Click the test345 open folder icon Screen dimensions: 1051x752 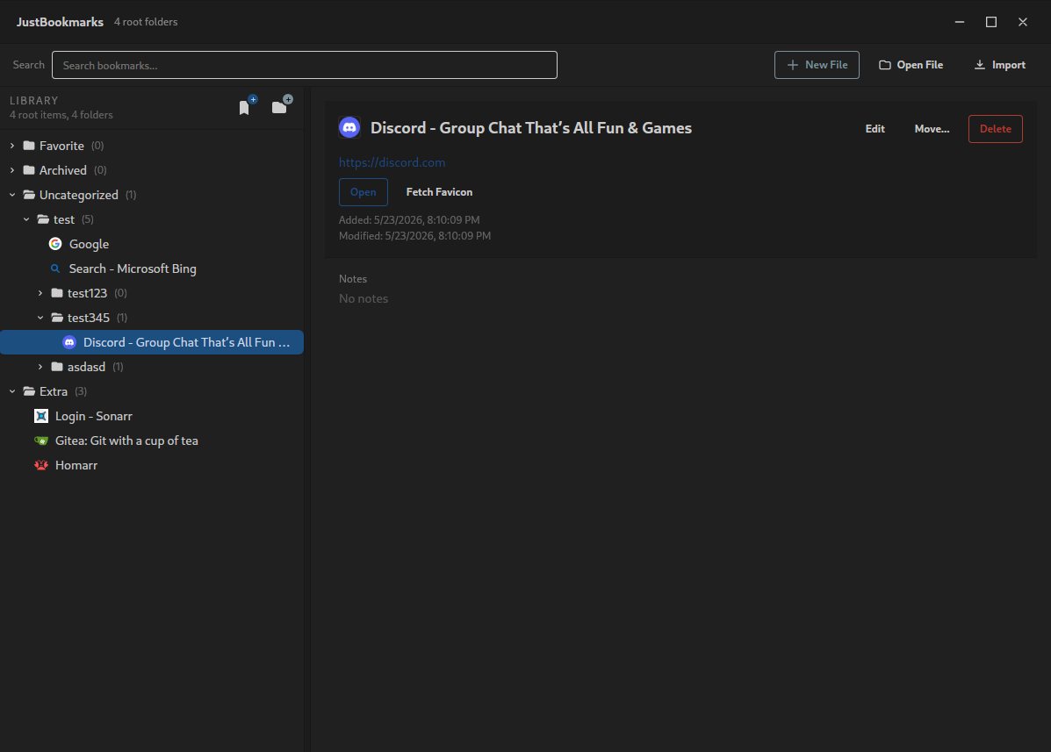point(57,318)
